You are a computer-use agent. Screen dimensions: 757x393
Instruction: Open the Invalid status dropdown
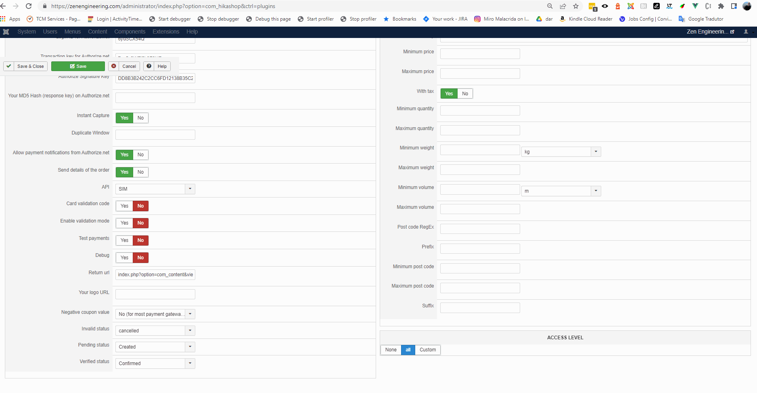click(x=155, y=330)
